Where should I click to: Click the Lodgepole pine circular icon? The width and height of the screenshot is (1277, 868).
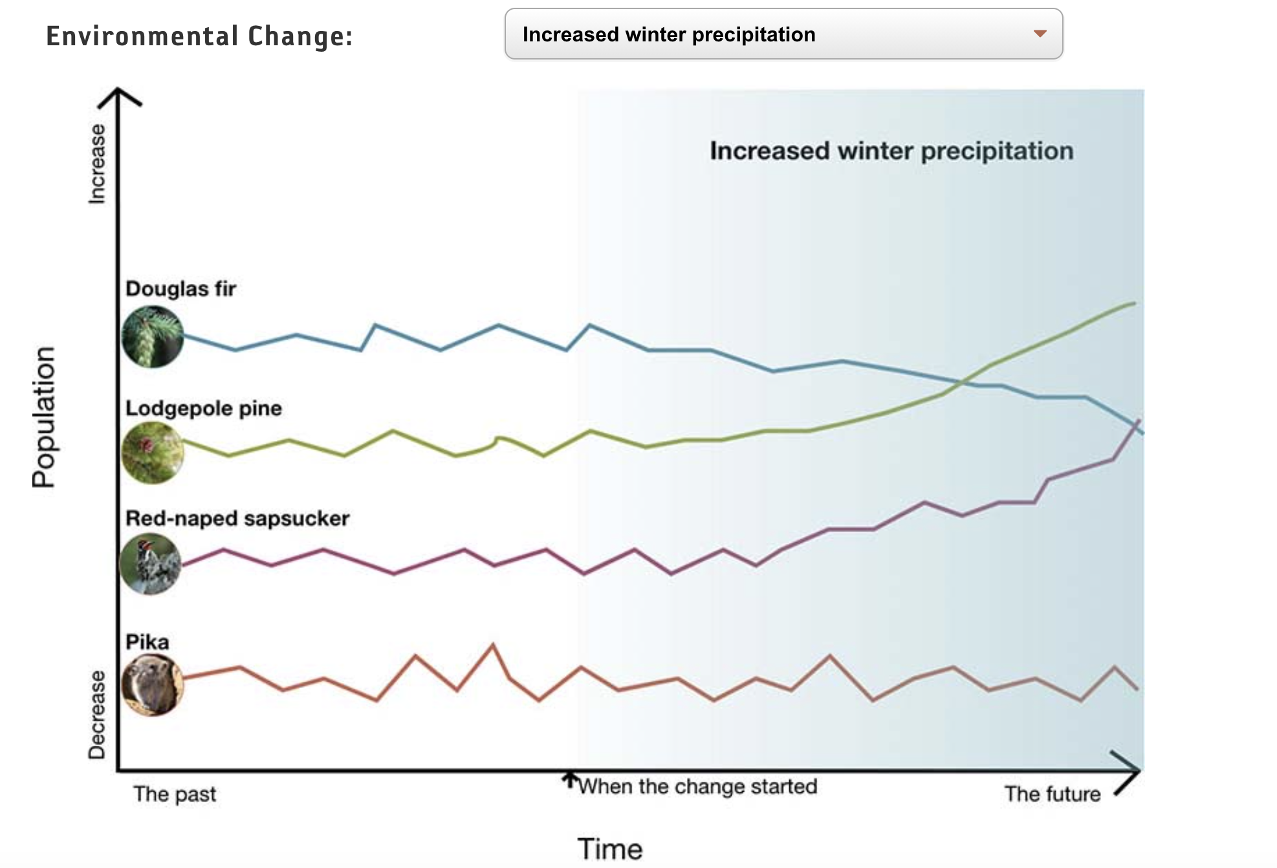[153, 452]
